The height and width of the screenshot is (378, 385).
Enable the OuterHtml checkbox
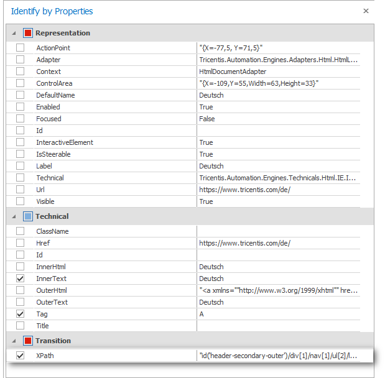[21, 290]
